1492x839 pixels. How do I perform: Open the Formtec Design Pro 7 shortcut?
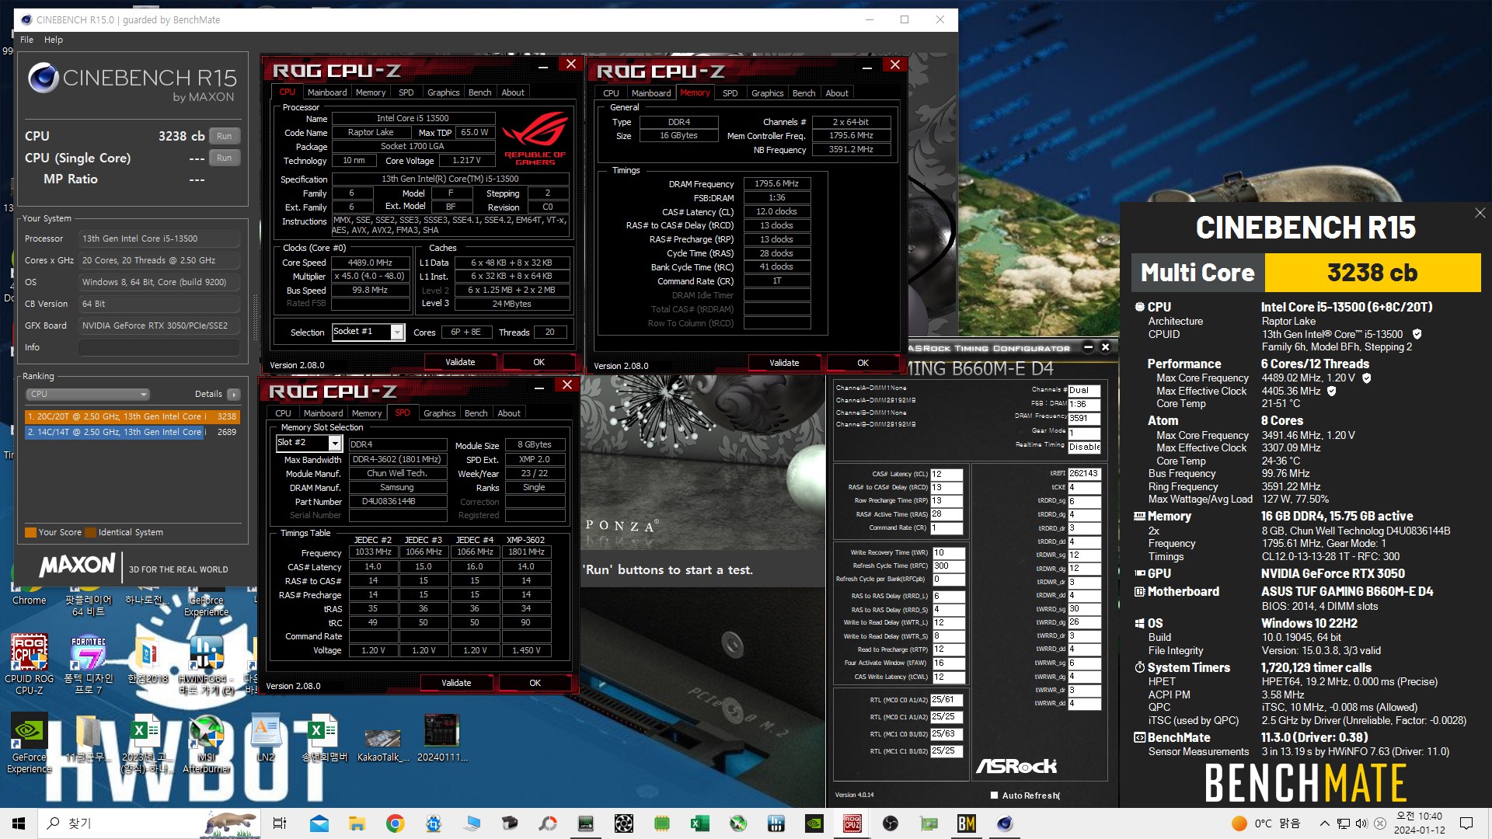[88, 664]
